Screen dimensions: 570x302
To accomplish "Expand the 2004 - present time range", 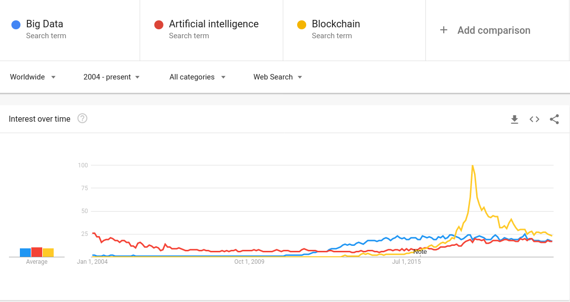I will coord(111,77).
